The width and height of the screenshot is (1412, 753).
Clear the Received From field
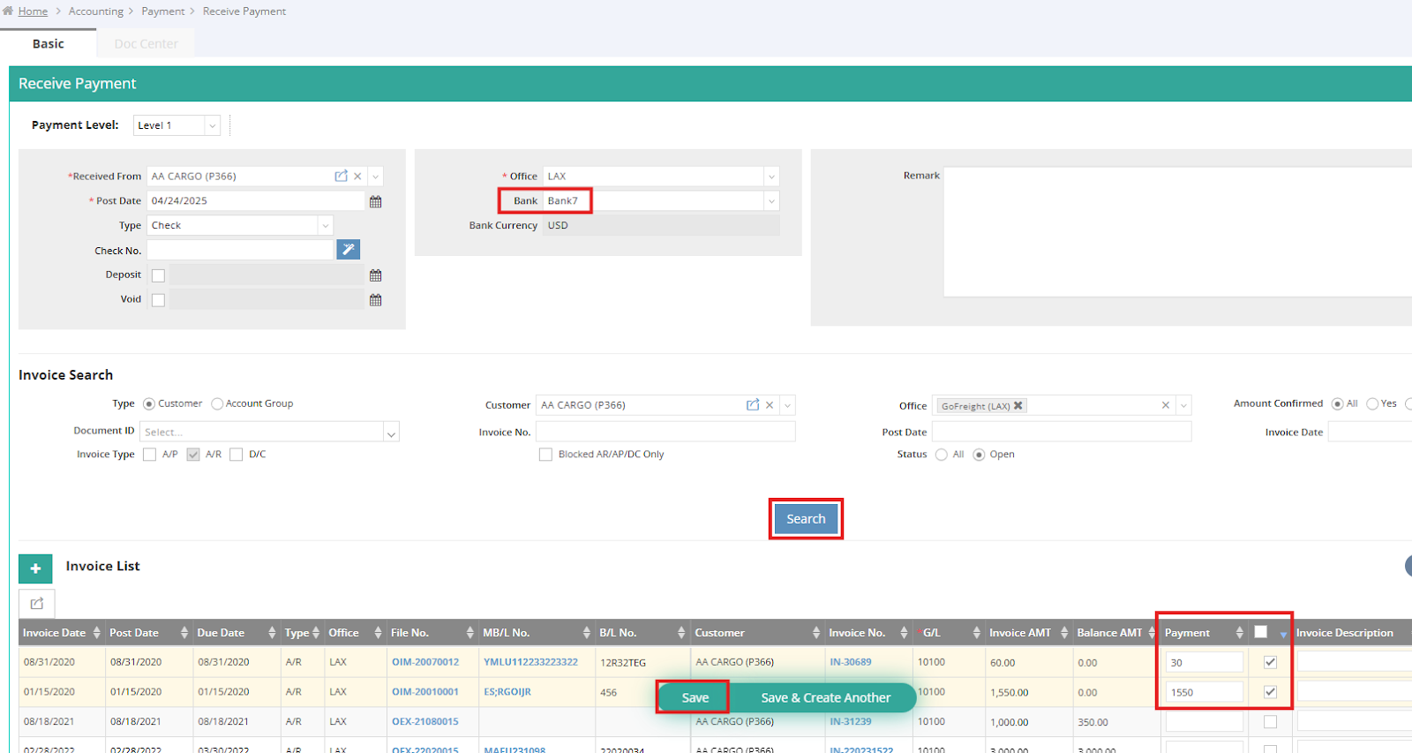[x=357, y=177]
